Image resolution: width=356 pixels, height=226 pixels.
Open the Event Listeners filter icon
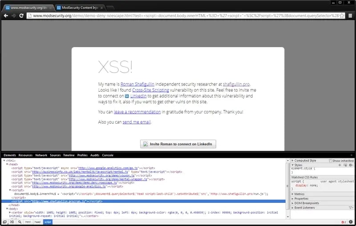pyautogui.click(x=351, y=207)
